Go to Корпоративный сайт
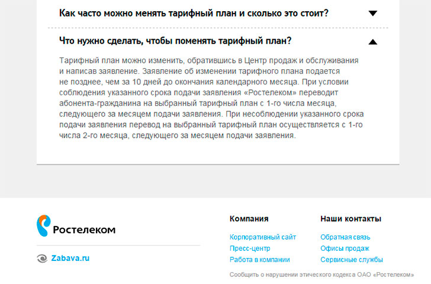 (262, 237)
